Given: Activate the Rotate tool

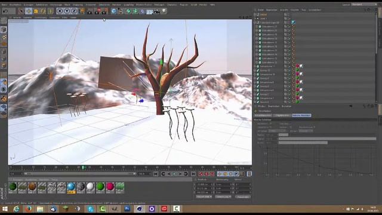Looking at the screenshot, I should click(44, 11).
